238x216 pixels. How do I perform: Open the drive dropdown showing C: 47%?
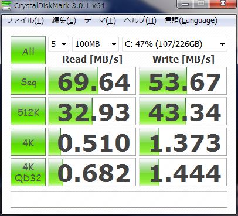click(x=175, y=44)
